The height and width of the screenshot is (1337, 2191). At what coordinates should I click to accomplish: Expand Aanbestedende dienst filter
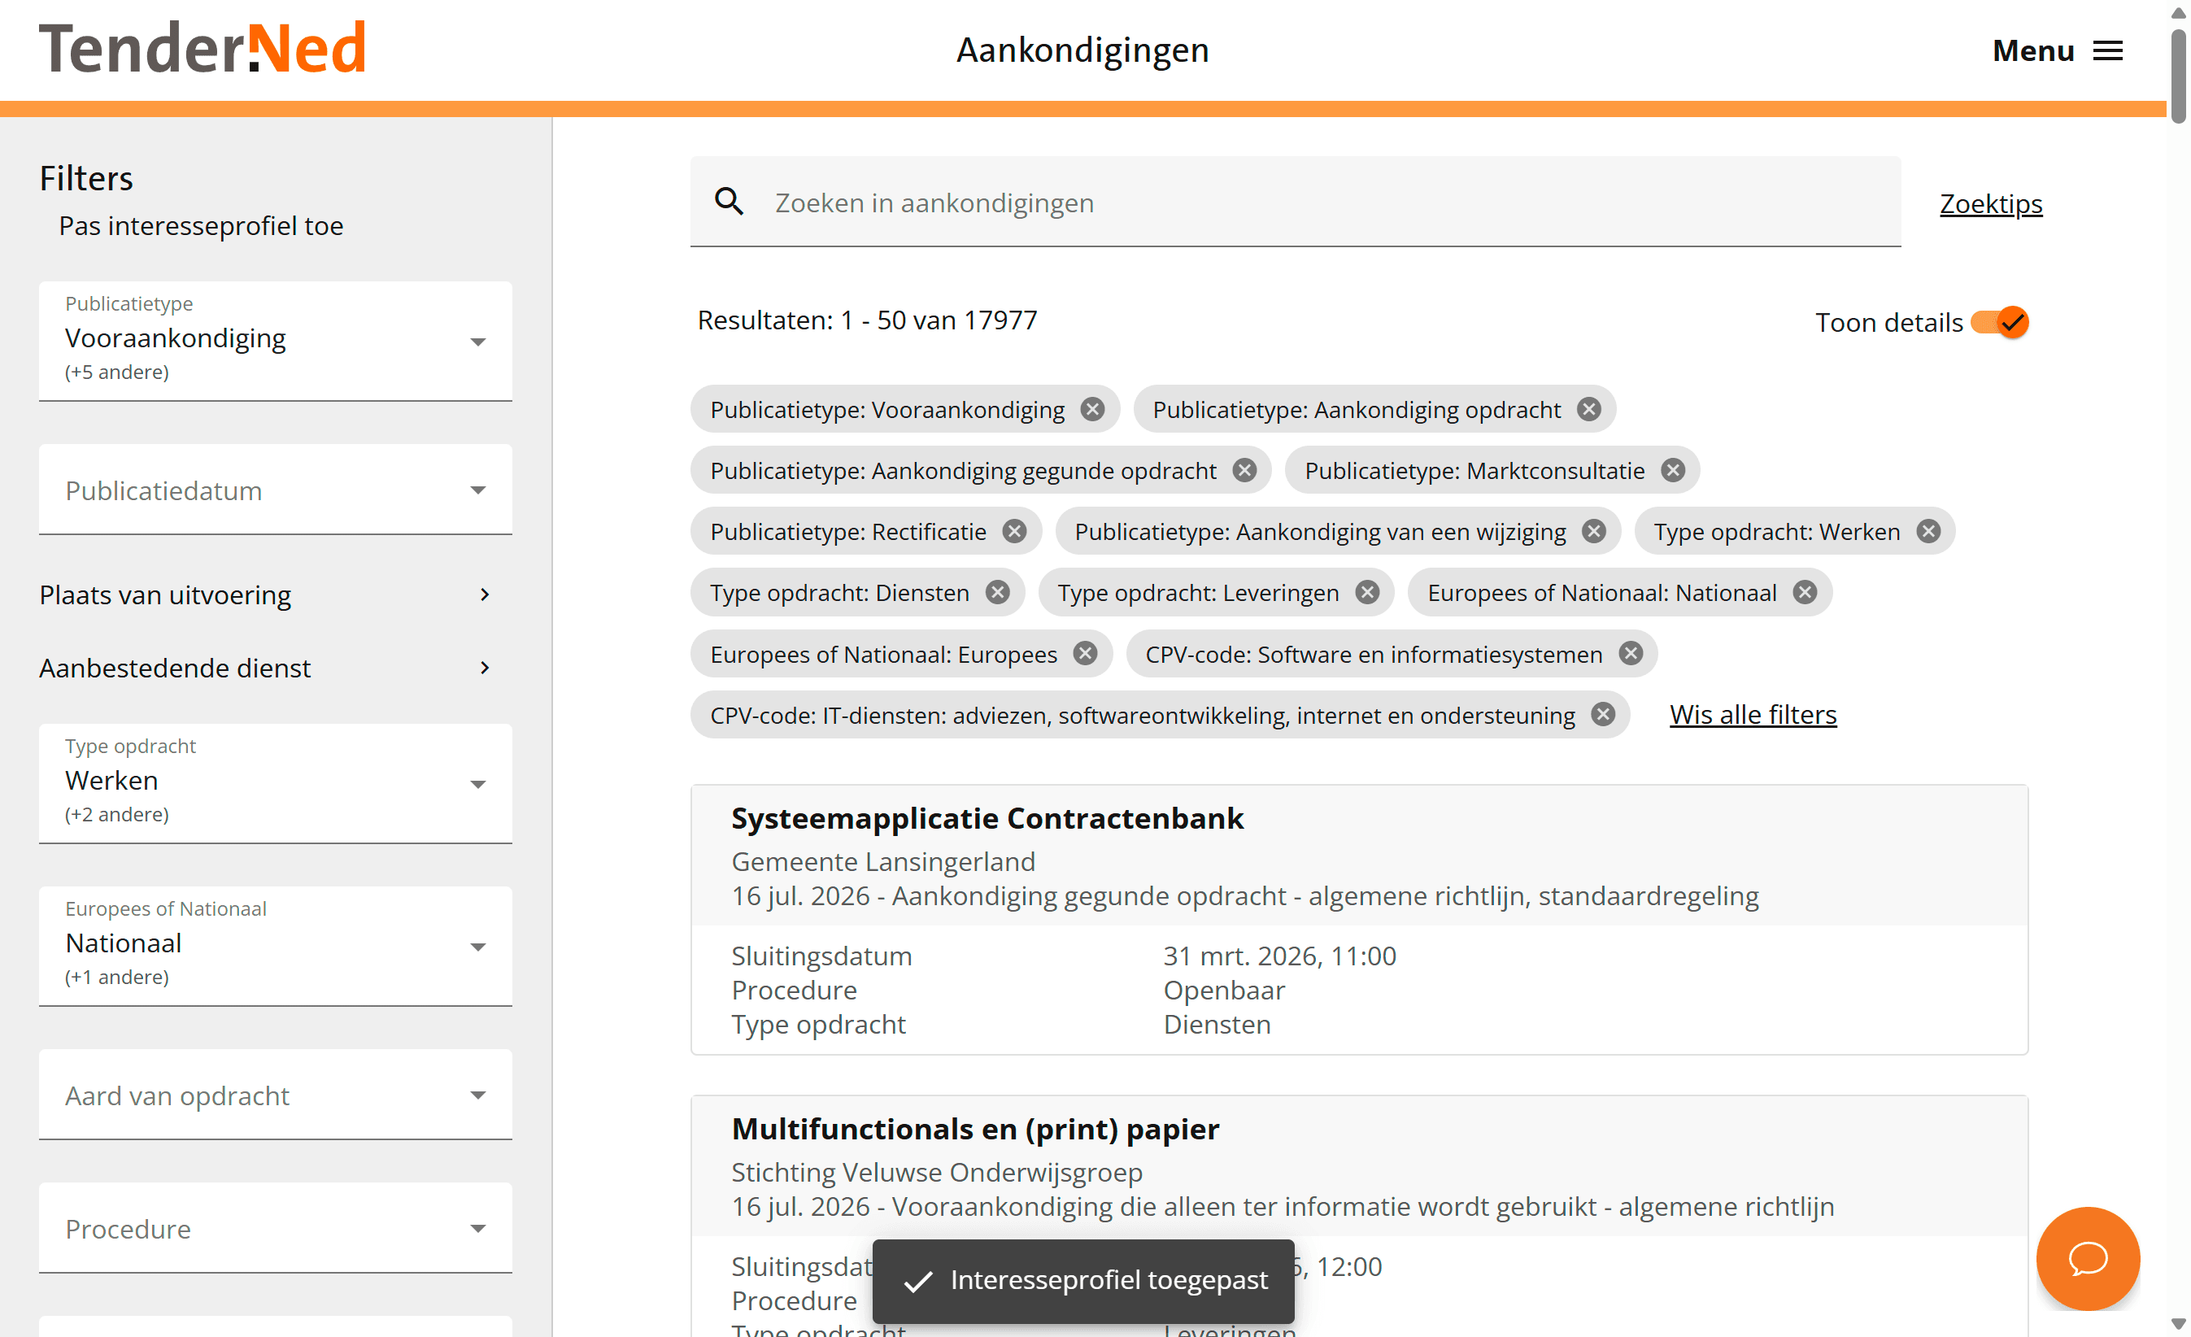(x=267, y=668)
